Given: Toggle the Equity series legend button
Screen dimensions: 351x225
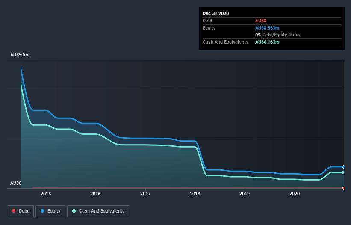Looking at the screenshot, I should (50, 211).
